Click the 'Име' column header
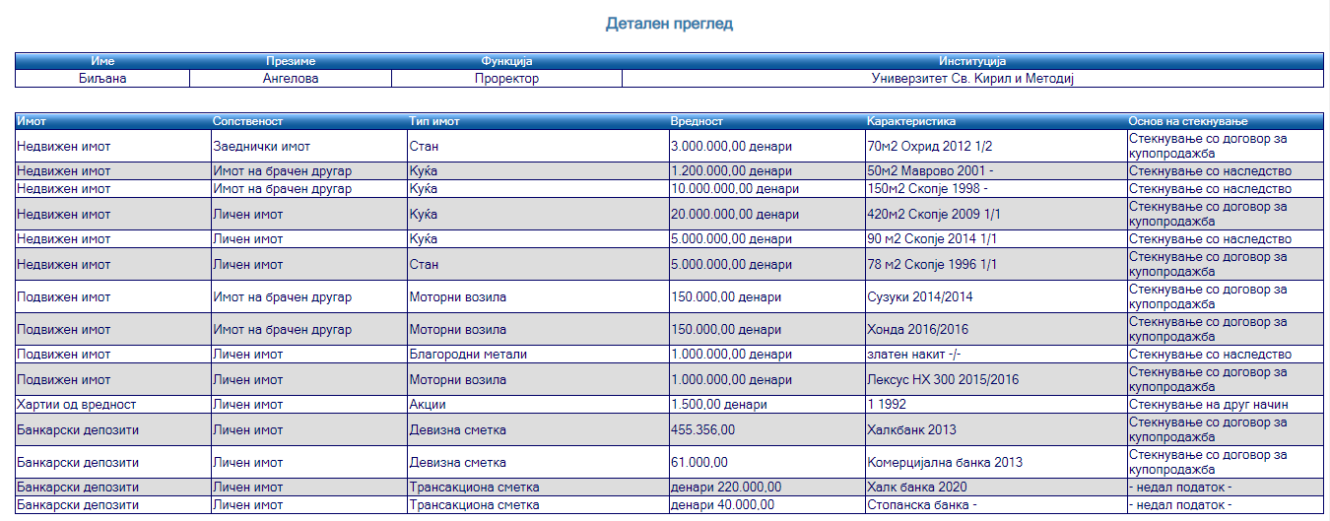Screen dimensions: 1330x521 [x=102, y=62]
